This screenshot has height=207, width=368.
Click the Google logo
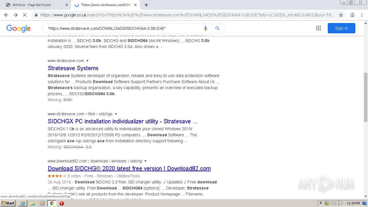[18, 28]
